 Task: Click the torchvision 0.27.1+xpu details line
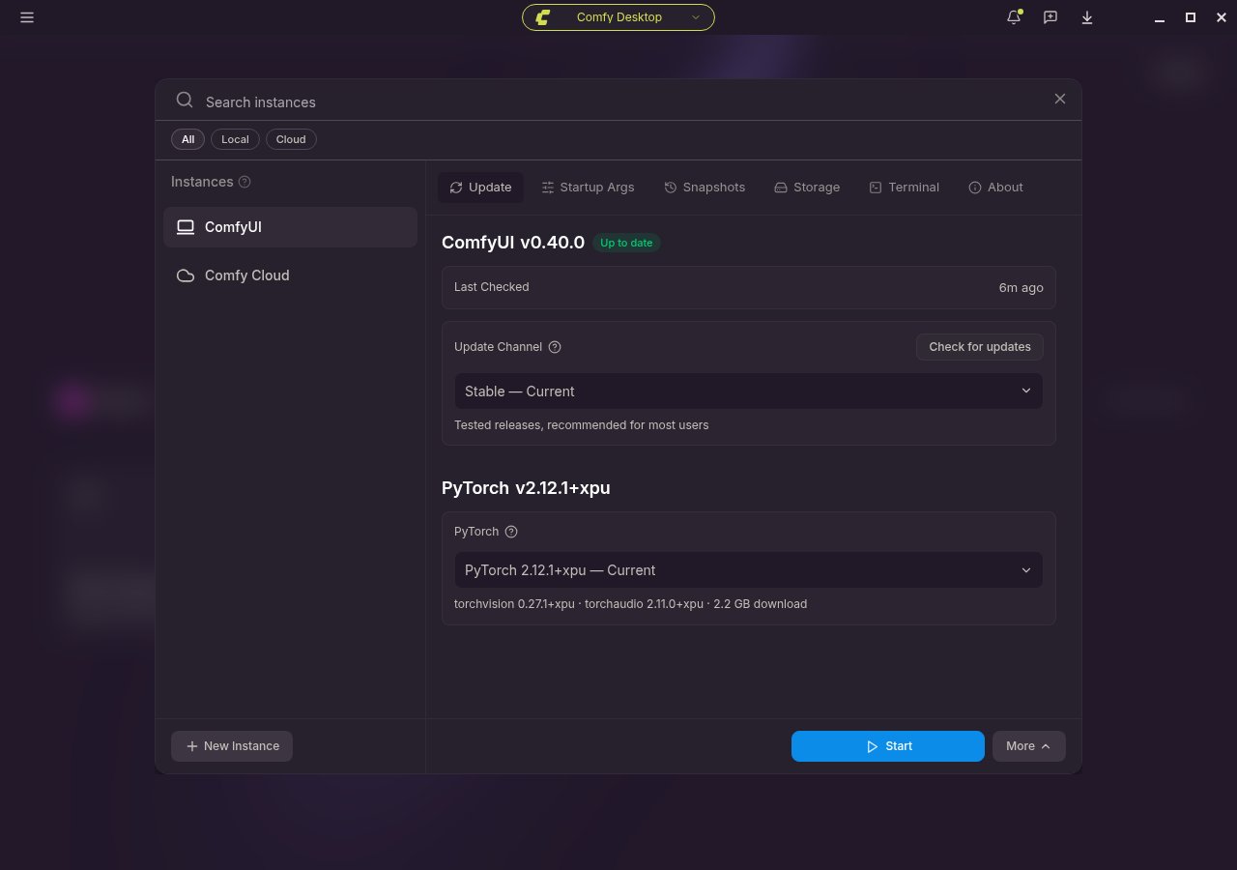630,604
